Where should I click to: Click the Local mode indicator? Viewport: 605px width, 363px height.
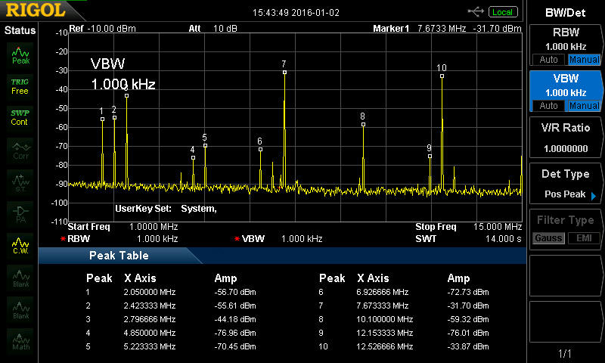click(502, 11)
